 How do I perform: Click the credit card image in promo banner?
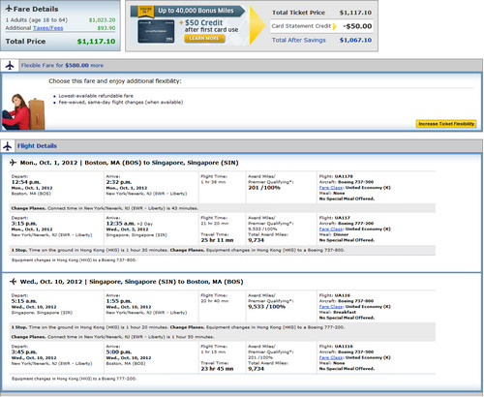pyautogui.click(x=156, y=31)
